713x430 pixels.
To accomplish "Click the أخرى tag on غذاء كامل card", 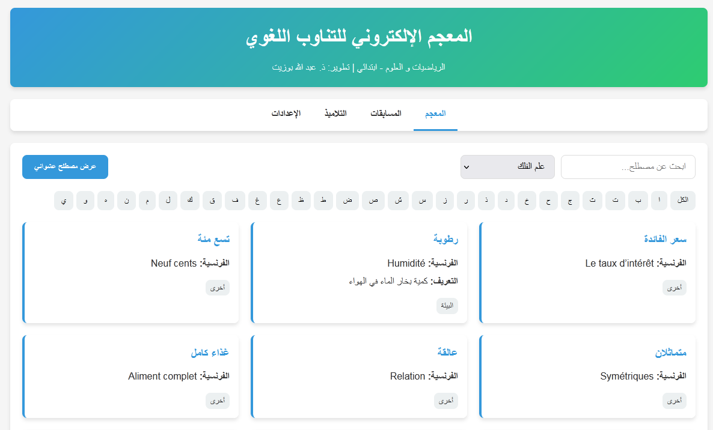I will pos(217,401).
